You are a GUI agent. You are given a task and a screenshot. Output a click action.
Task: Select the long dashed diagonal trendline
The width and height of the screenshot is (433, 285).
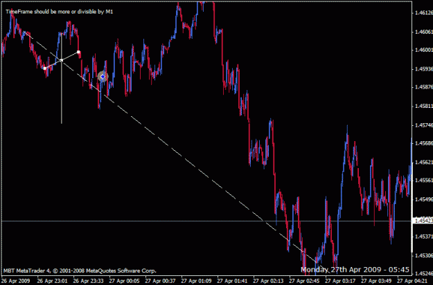(177, 152)
